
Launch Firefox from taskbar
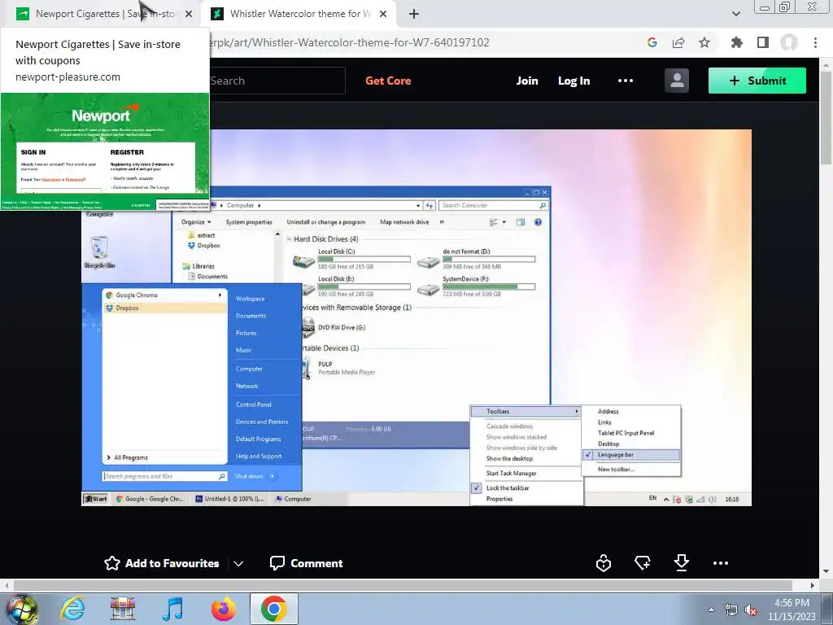point(223,609)
